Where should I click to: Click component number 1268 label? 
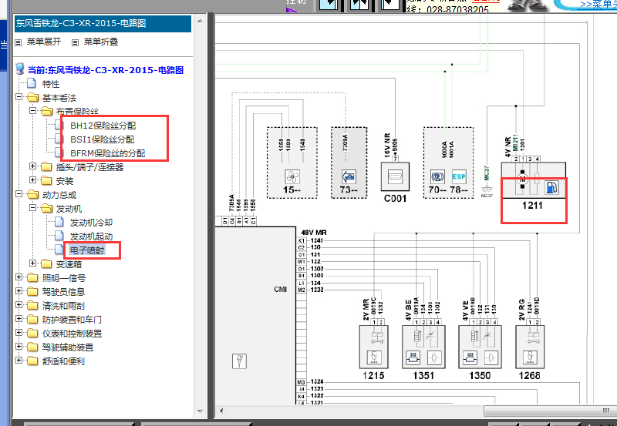[x=530, y=376]
